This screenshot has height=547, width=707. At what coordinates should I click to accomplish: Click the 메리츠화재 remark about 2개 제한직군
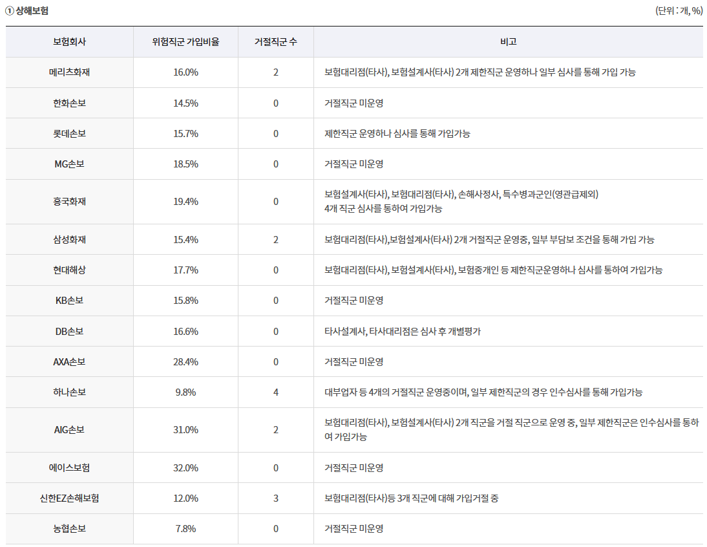(480, 72)
